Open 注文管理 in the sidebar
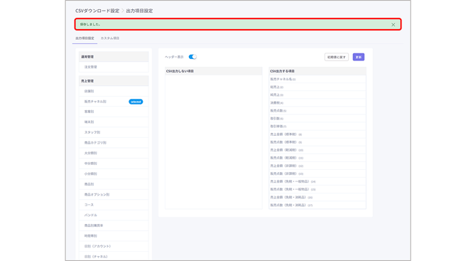This screenshot has height=261, width=476. (x=114, y=67)
